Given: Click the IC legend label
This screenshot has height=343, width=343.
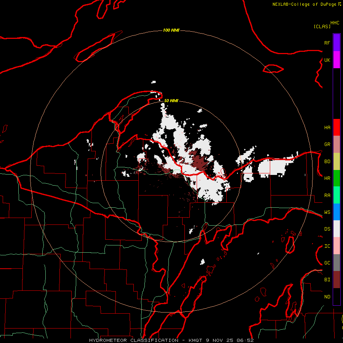Looking at the screenshot, I should click(327, 246).
